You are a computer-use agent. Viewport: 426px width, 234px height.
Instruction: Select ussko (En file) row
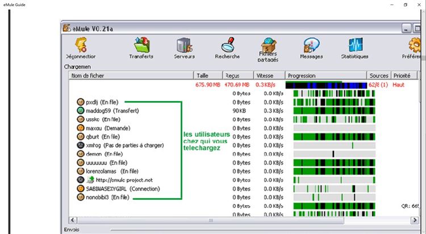tap(103, 119)
